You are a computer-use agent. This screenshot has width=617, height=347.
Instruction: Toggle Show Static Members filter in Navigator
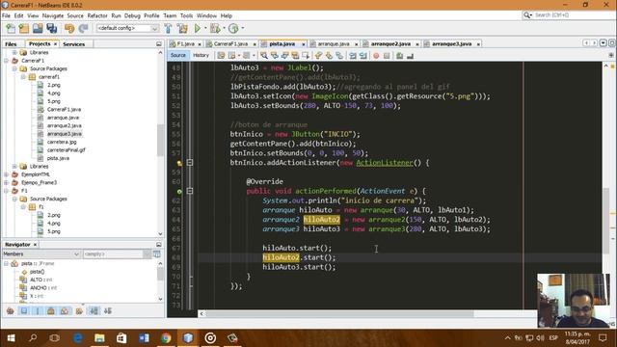tap(38, 311)
